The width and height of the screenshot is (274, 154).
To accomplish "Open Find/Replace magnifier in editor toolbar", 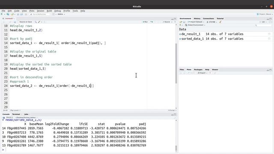I will coord(36,22).
